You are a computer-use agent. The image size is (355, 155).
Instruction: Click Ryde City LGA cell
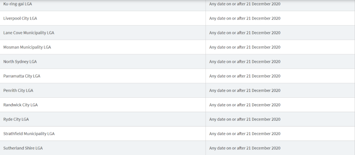coord(103,119)
